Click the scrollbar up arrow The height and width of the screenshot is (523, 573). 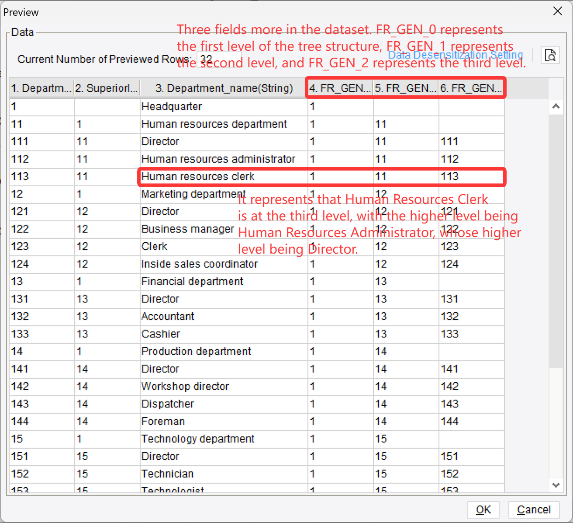click(x=556, y=106)
